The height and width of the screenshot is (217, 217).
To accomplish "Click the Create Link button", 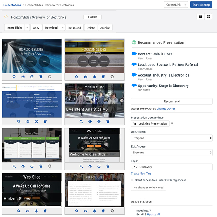I will click(x=173, y=5).
